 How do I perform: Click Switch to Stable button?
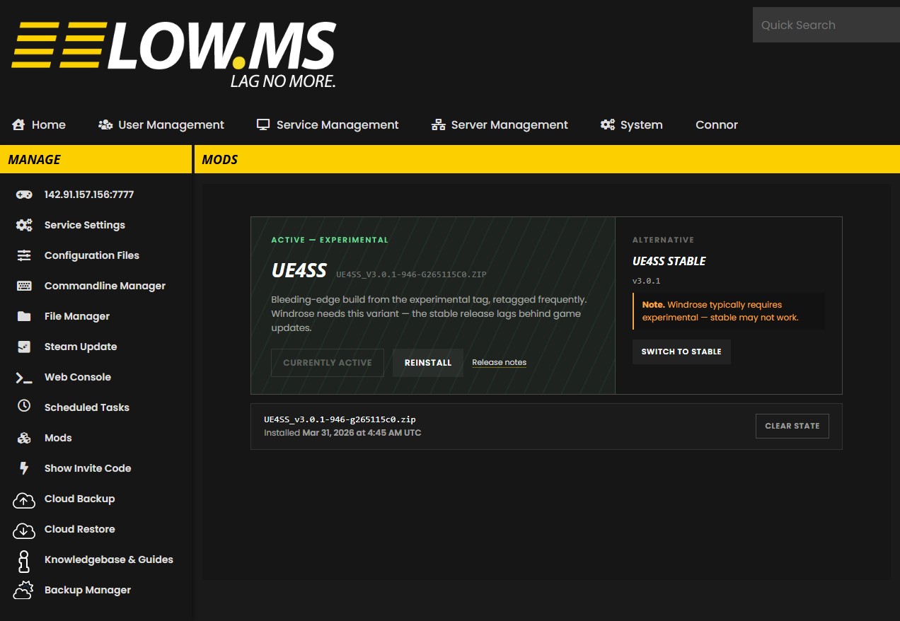click(x=681, y=352)
